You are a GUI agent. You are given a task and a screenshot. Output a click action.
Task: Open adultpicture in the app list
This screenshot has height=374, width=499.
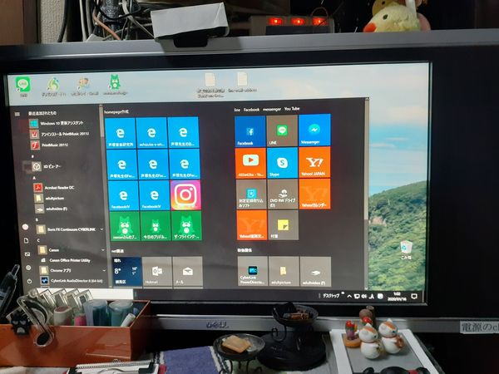coord(50,199)
